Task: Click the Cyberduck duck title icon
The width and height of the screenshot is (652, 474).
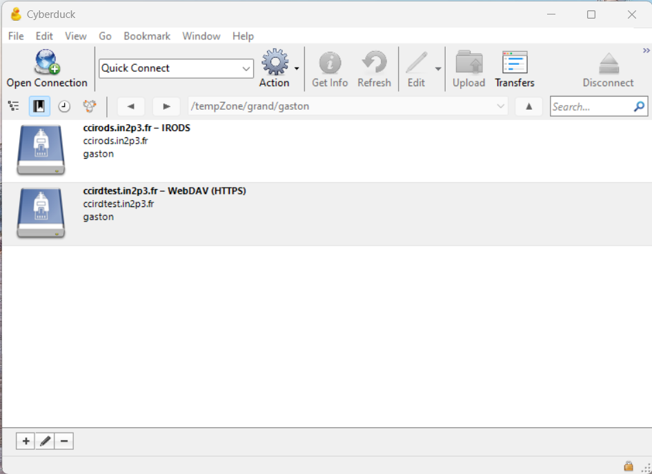Action: pos(16,14)
